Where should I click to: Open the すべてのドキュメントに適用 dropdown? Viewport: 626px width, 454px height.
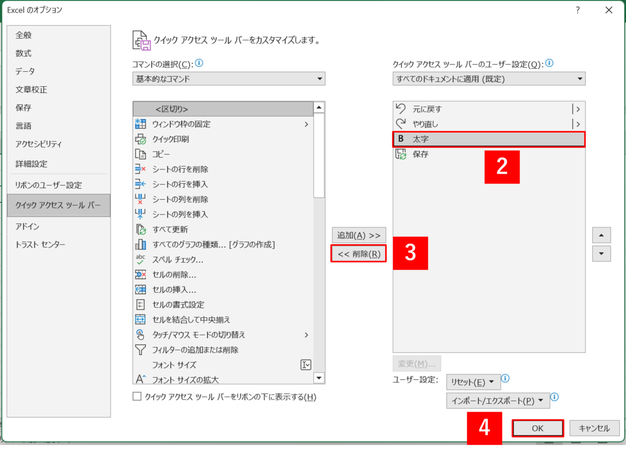[489, 79]
